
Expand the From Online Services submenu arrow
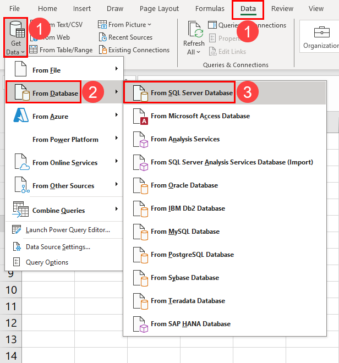(x=117, y=161)
